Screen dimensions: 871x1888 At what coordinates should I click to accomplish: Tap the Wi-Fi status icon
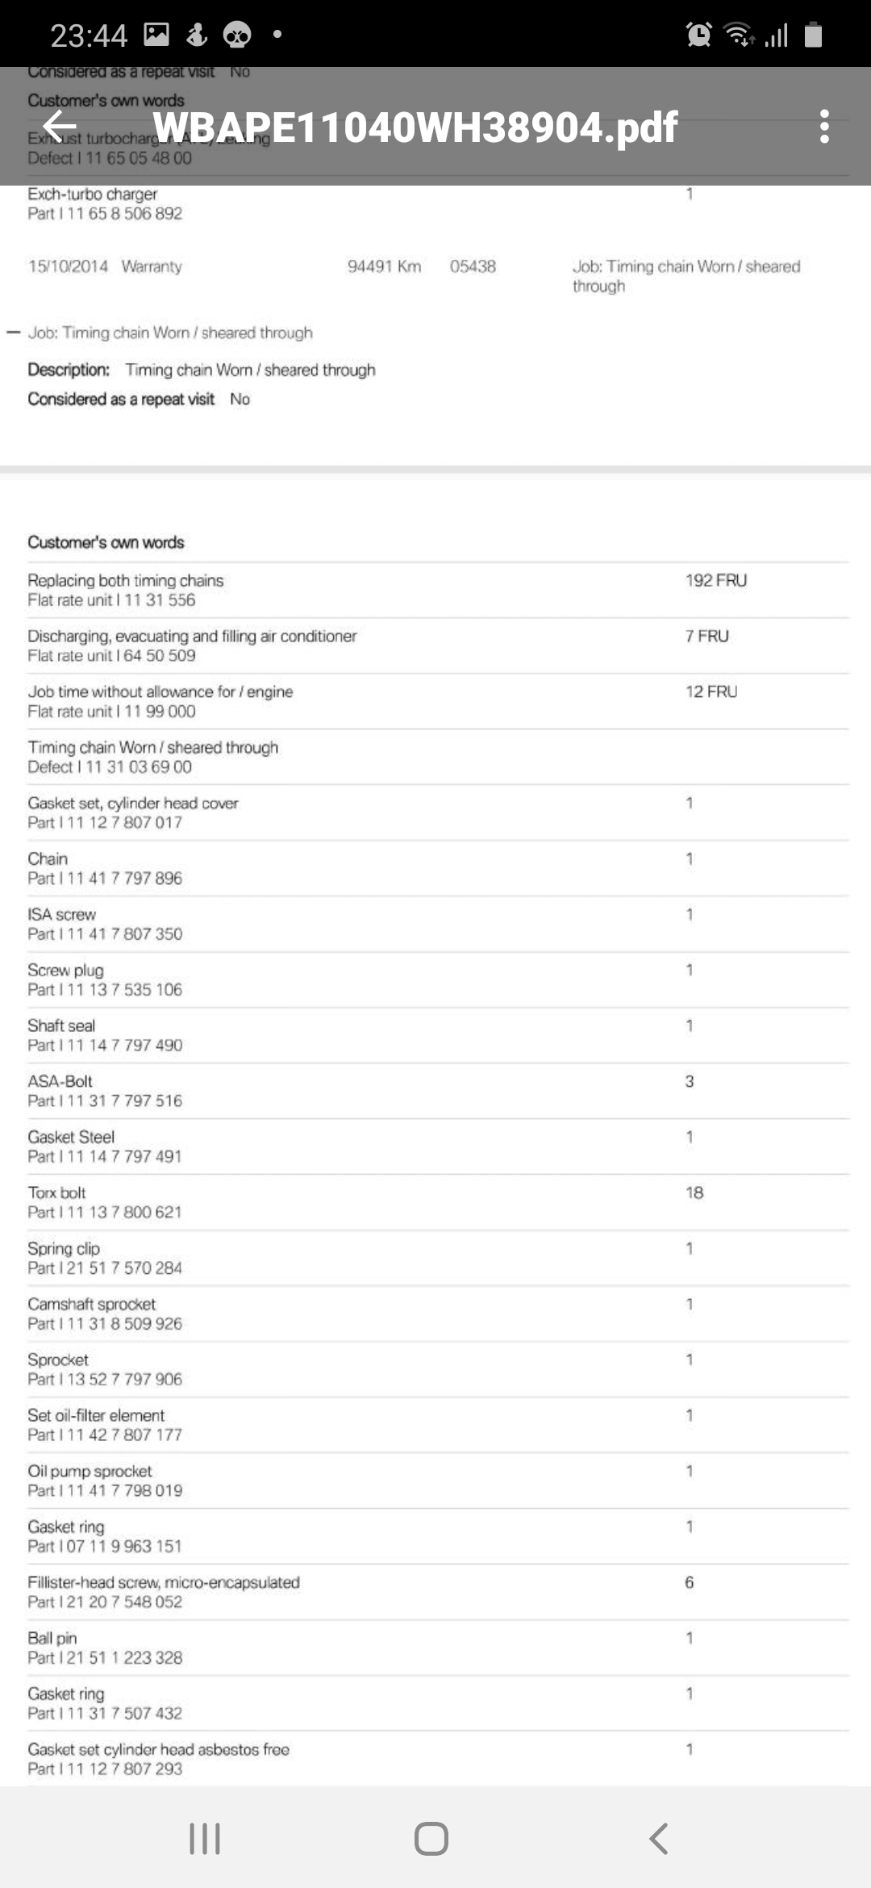tap(738, 35)
